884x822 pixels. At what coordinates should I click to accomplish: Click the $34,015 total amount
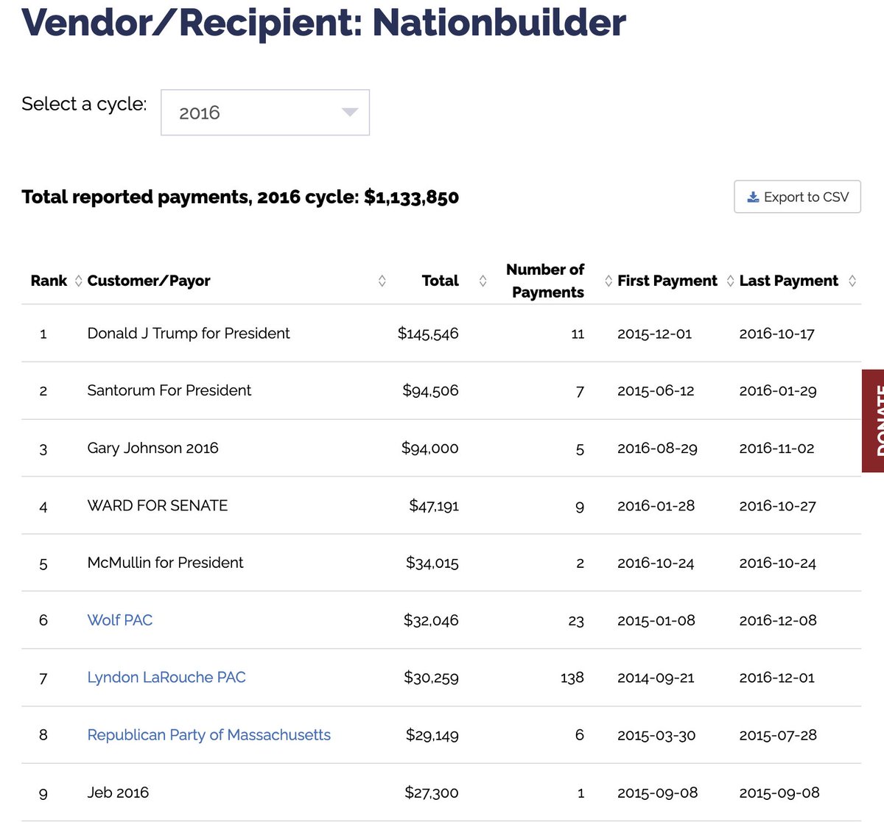click(432, 563)
